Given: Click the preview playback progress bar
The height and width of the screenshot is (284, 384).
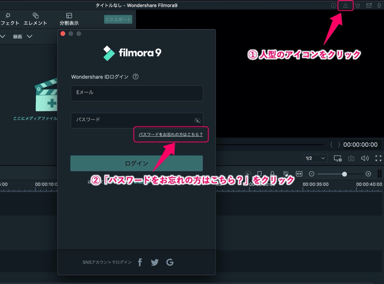Looking at the screenshot, I should [x=269, y=145].
